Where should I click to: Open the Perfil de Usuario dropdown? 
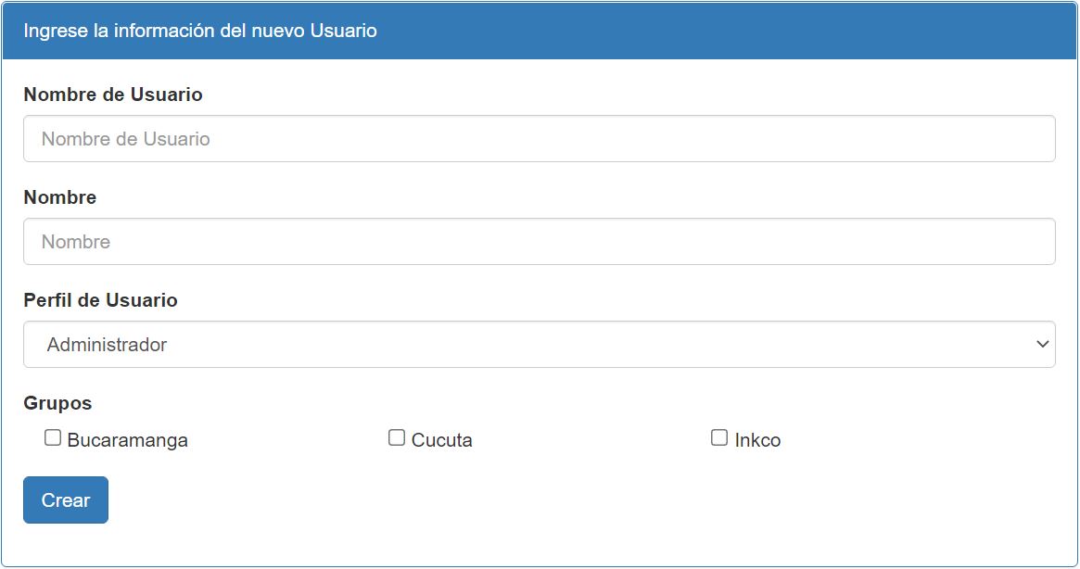pos(539,345)
